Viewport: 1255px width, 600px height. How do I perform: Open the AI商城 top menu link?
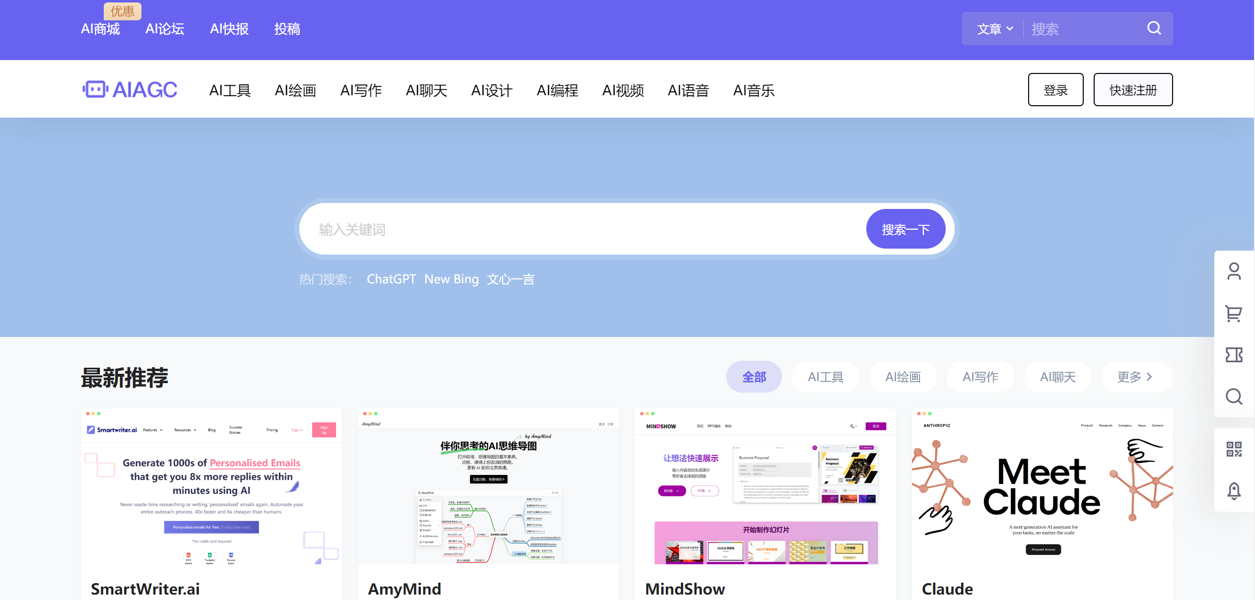click(100, 29)
